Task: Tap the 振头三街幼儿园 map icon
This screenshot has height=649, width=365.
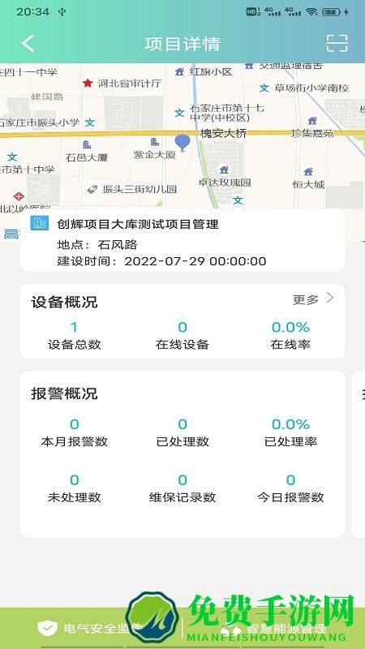Action: (92, 190)
